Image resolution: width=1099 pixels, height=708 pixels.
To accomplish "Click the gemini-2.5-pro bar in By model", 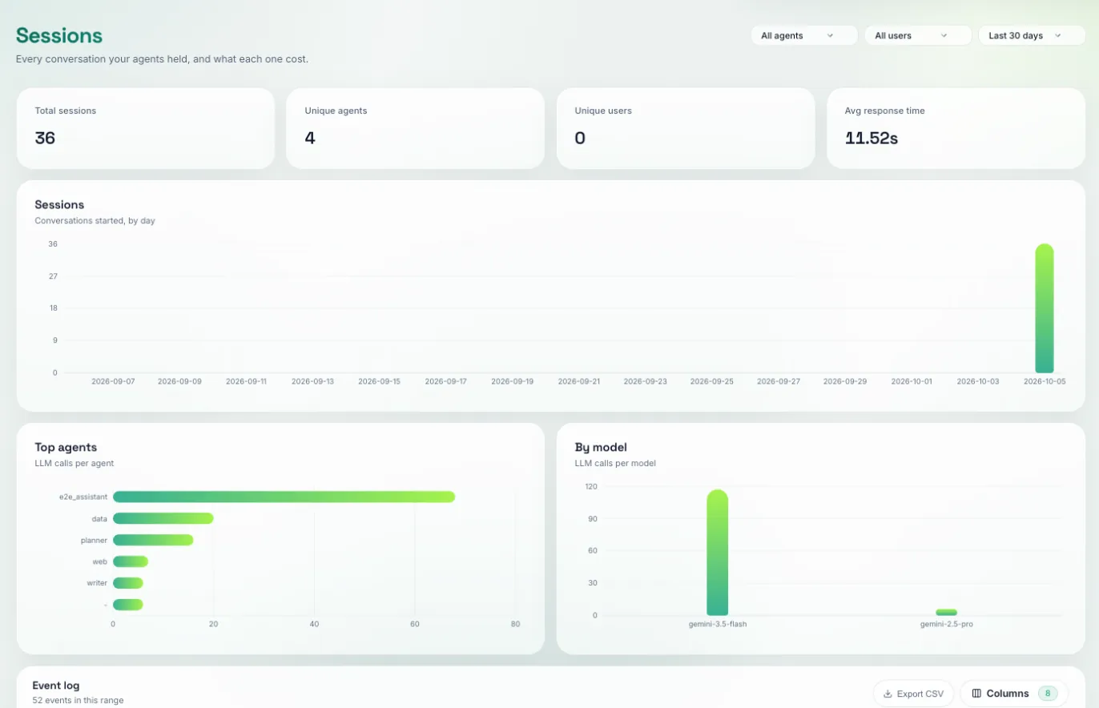I will tap(946, 613).
